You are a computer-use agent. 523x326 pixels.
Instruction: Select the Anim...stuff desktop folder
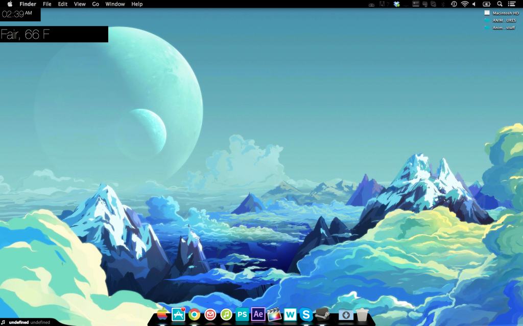tap(500, 28)
